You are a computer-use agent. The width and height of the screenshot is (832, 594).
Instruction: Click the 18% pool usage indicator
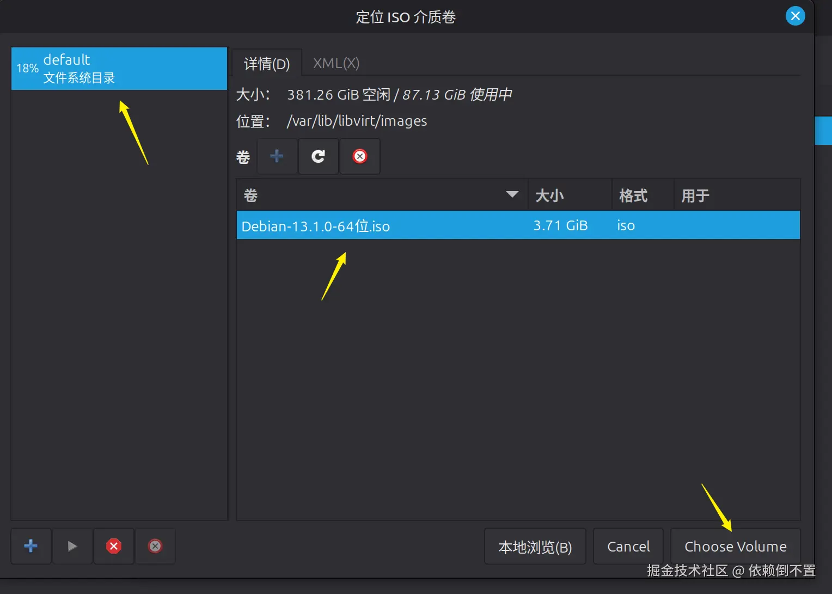click(27, 68)
